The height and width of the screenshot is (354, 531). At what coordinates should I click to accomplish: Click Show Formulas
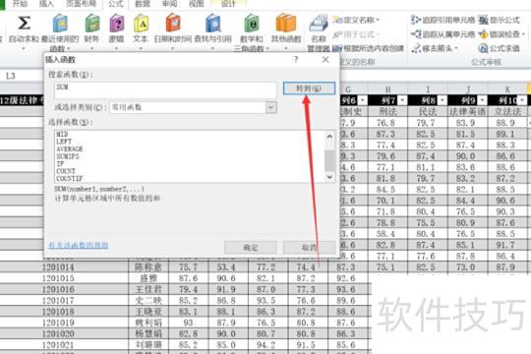tap(500, 20)
